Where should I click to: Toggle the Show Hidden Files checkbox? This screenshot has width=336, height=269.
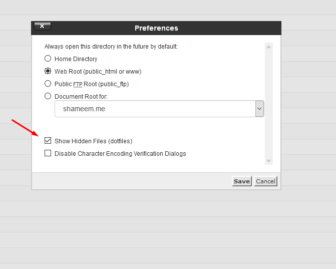tap(48, 141)
